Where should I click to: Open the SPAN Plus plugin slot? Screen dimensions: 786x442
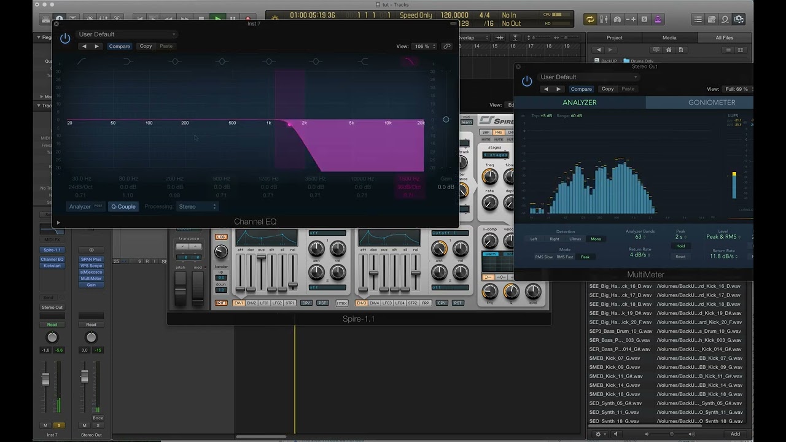pos(91,260)
